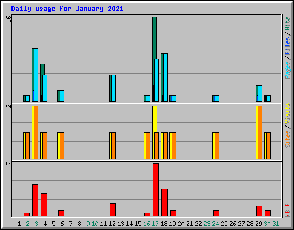Screen dimensions: 294x230
Task: Click day label "28" on the x-axis
Action: 250,224
